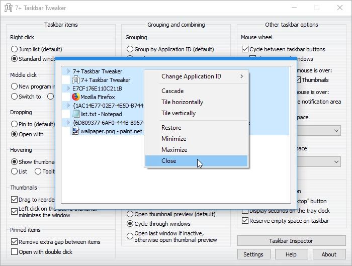This screenshot has width=352, height=266.
Task: Select List hovering option
Action: click(x=14, y=171)
